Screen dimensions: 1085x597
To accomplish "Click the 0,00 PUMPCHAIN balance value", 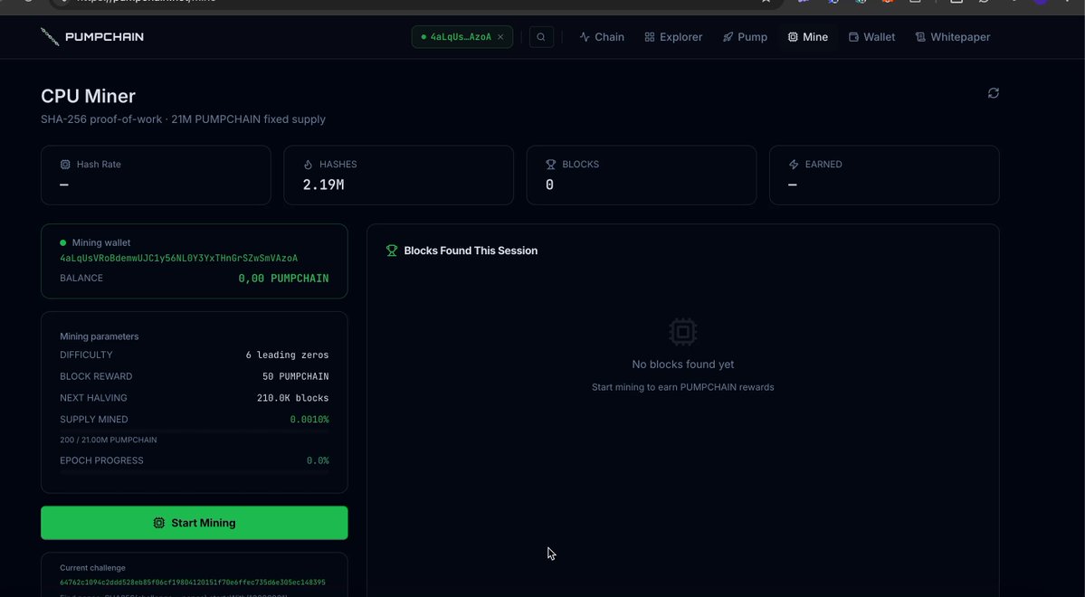I will coord(284,278).
